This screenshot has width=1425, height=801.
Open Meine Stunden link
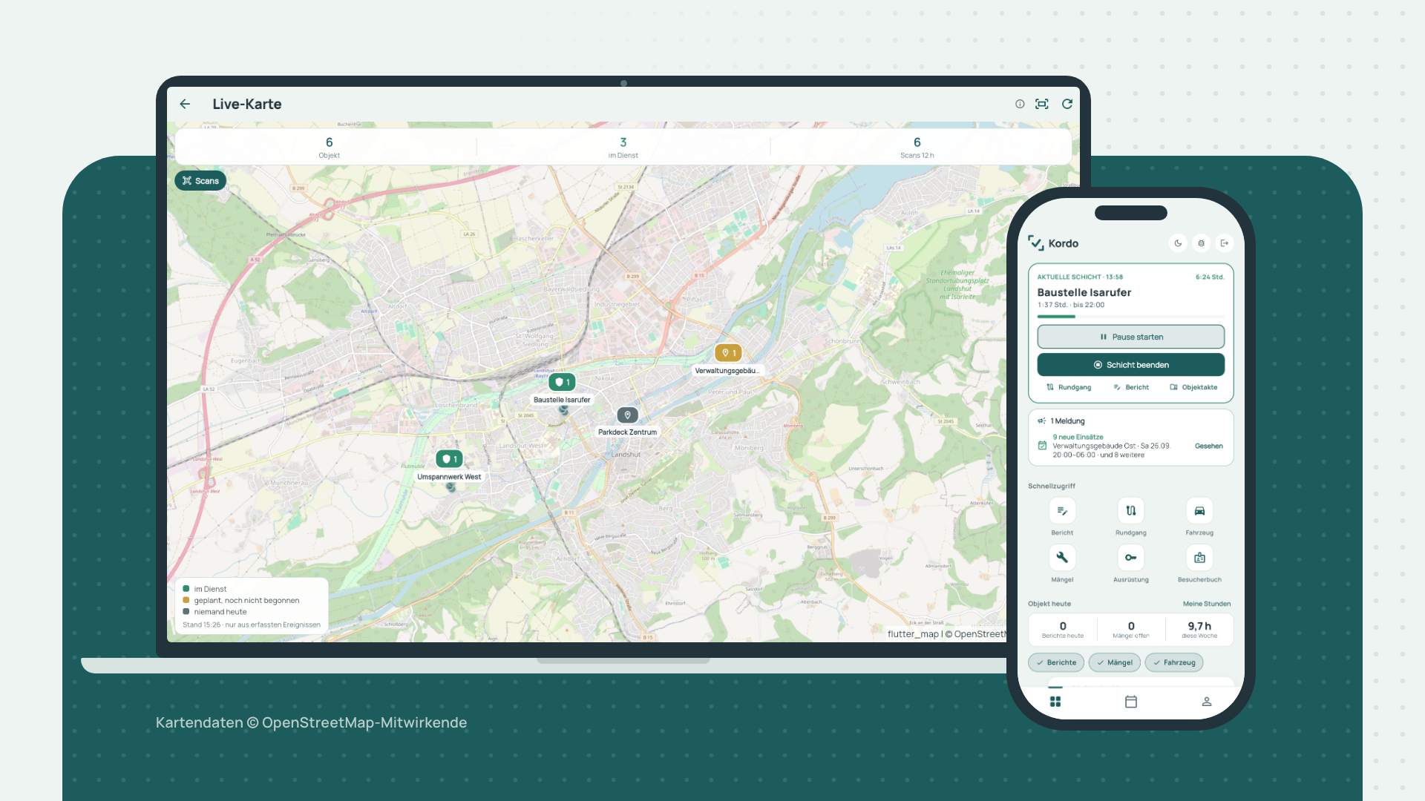(1206, 604)
